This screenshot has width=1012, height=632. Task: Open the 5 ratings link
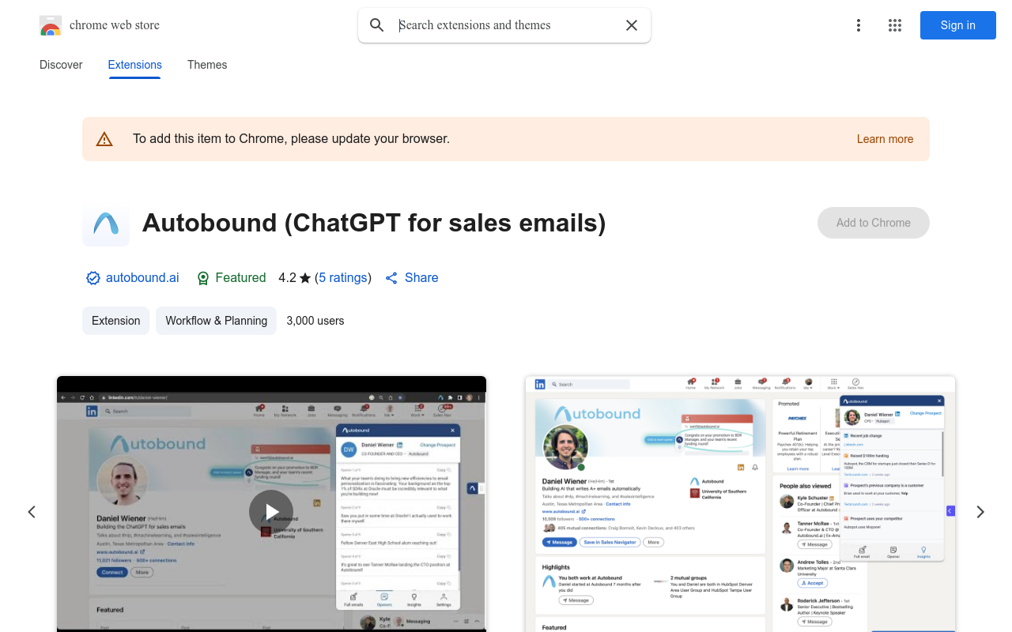pyautogui.click(x=343, y=278)
